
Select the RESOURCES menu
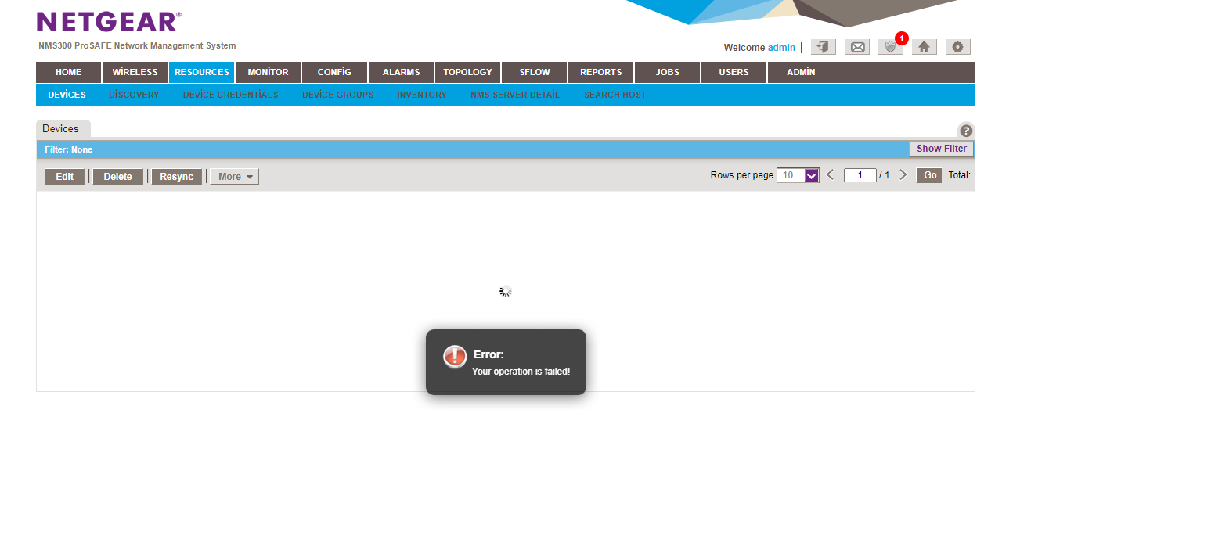(x=202, y=72)
